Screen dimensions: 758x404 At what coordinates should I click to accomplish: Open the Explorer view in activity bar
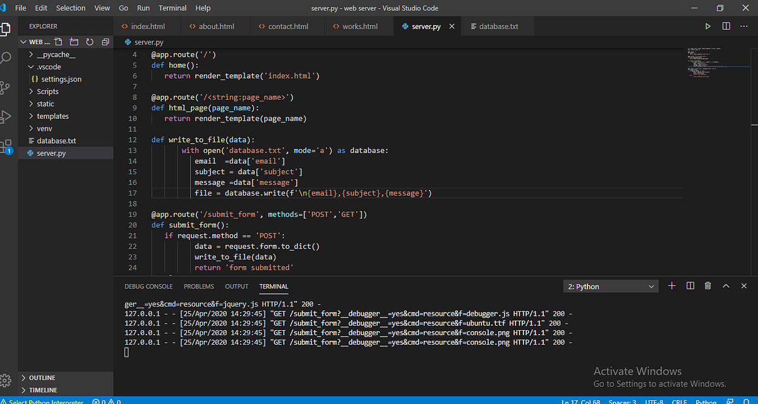pos(6,29)
